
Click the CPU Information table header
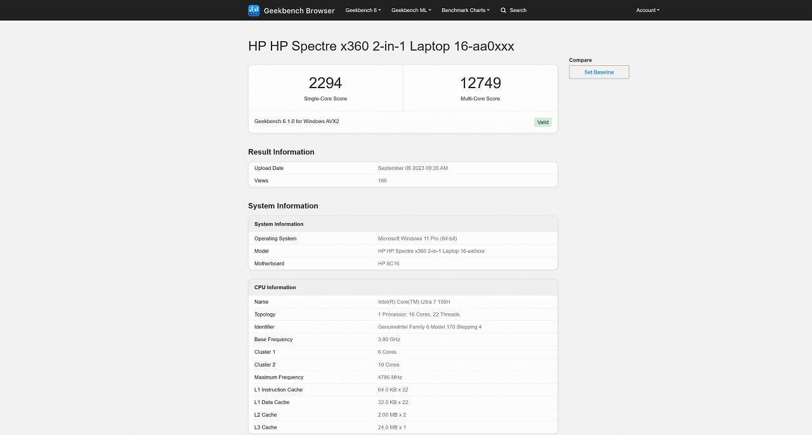(403, 287)
